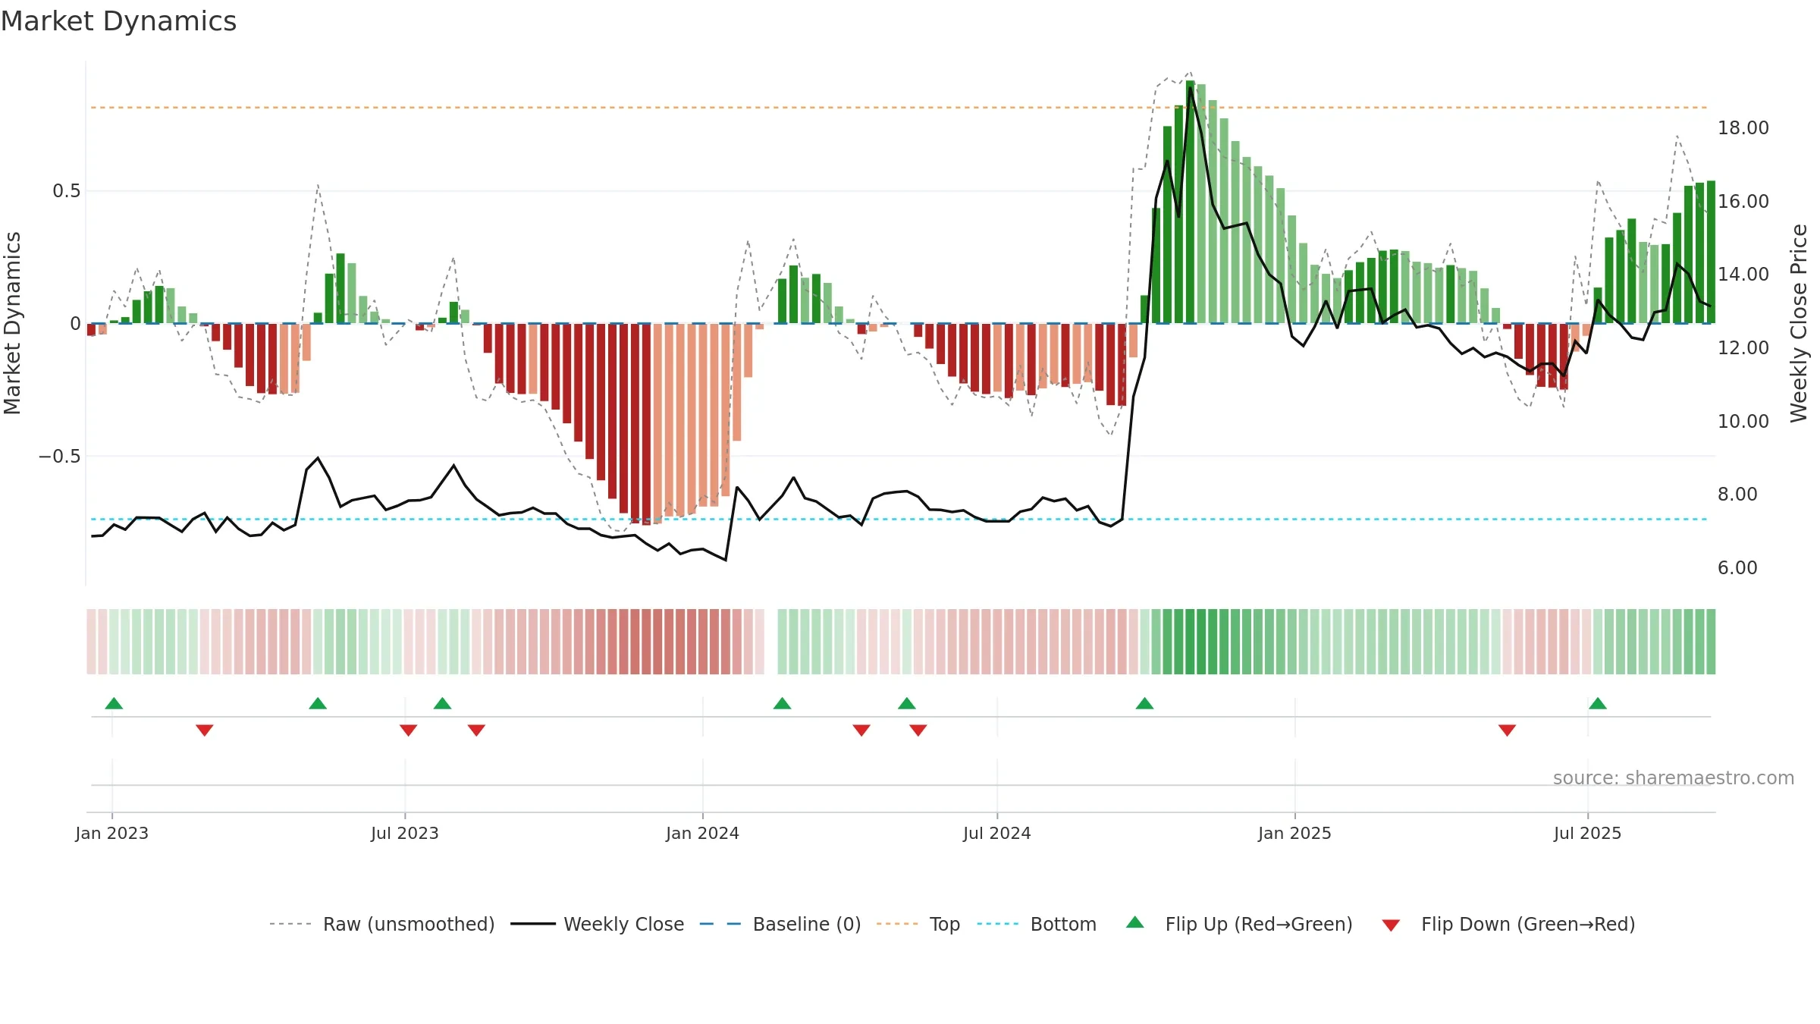Viewport: 1820px width, 1024px height.
Task: Click the red flip-down triangle near Feb 2023
Action: tap(205, 730)
